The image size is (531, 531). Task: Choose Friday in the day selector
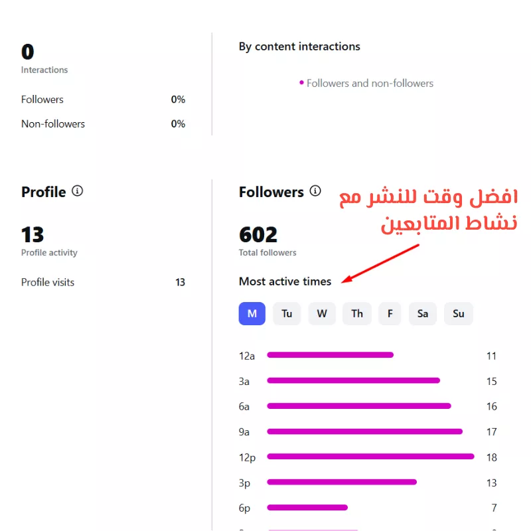pos(390,313)
